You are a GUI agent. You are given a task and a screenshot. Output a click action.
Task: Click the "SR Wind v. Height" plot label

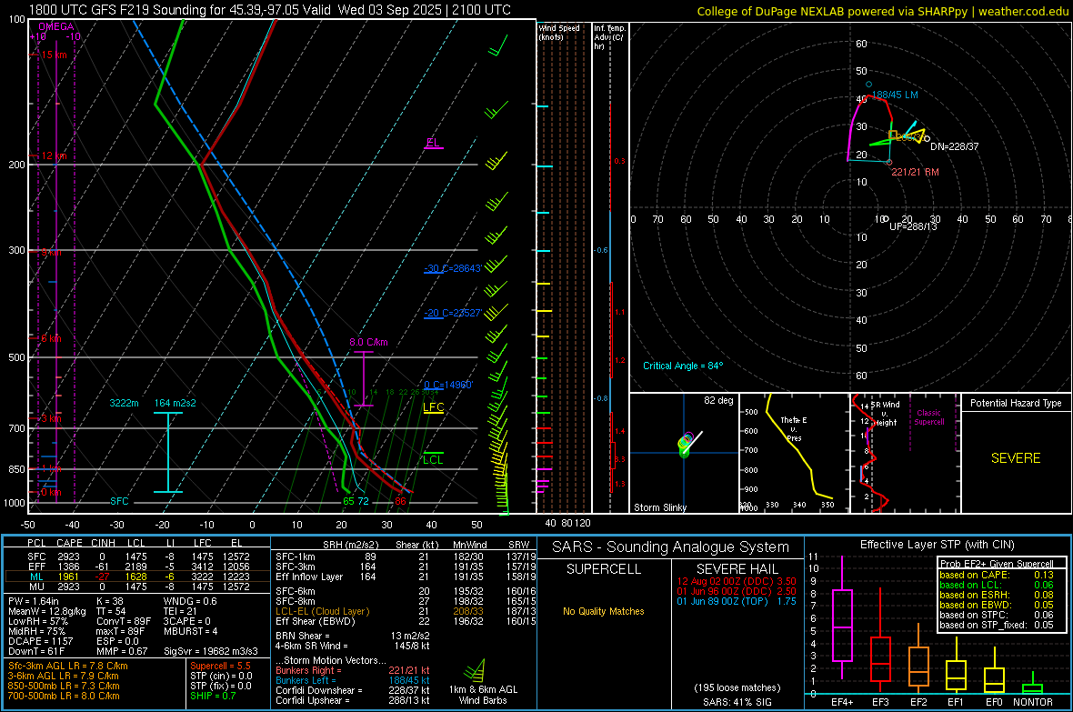tap(886, 414)
